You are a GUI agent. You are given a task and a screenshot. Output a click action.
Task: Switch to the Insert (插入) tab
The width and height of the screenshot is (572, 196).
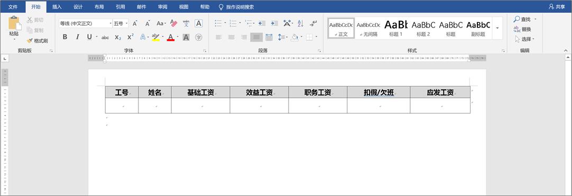(57, 7)
